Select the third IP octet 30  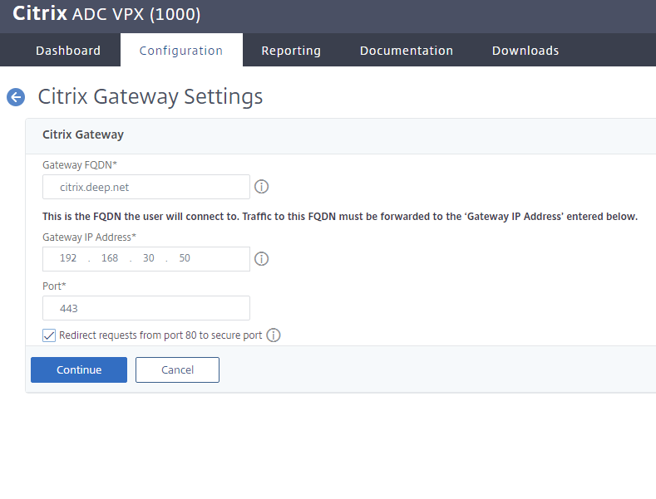point(149,258)
